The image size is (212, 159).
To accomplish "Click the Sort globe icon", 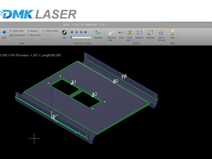I will pyautogui.click(x=64, y=33).
